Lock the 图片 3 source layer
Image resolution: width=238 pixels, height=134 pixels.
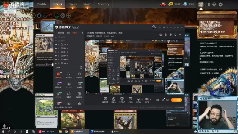(x=59, y=48)
